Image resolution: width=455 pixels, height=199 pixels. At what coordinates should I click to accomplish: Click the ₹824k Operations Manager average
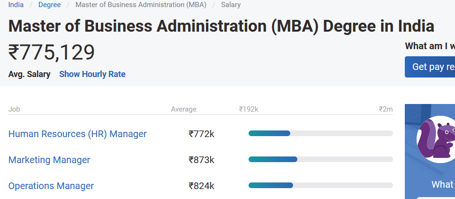[x=201, y=186]
